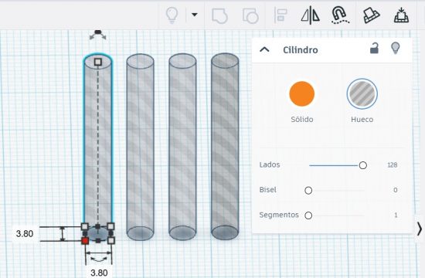Select the striped Hueco hole option
The width and height of the screenshot is (425, 278).
tap(362, 93)
